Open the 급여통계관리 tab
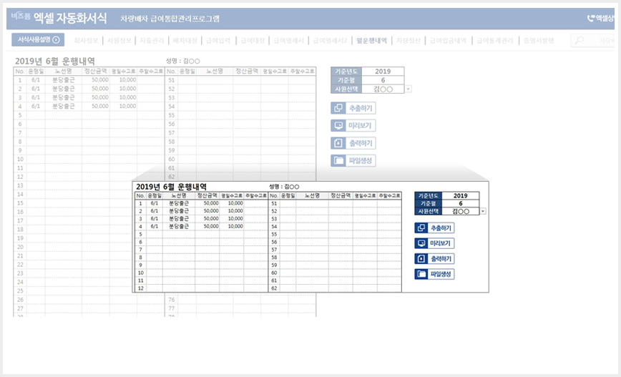 (x=495, y=40)
